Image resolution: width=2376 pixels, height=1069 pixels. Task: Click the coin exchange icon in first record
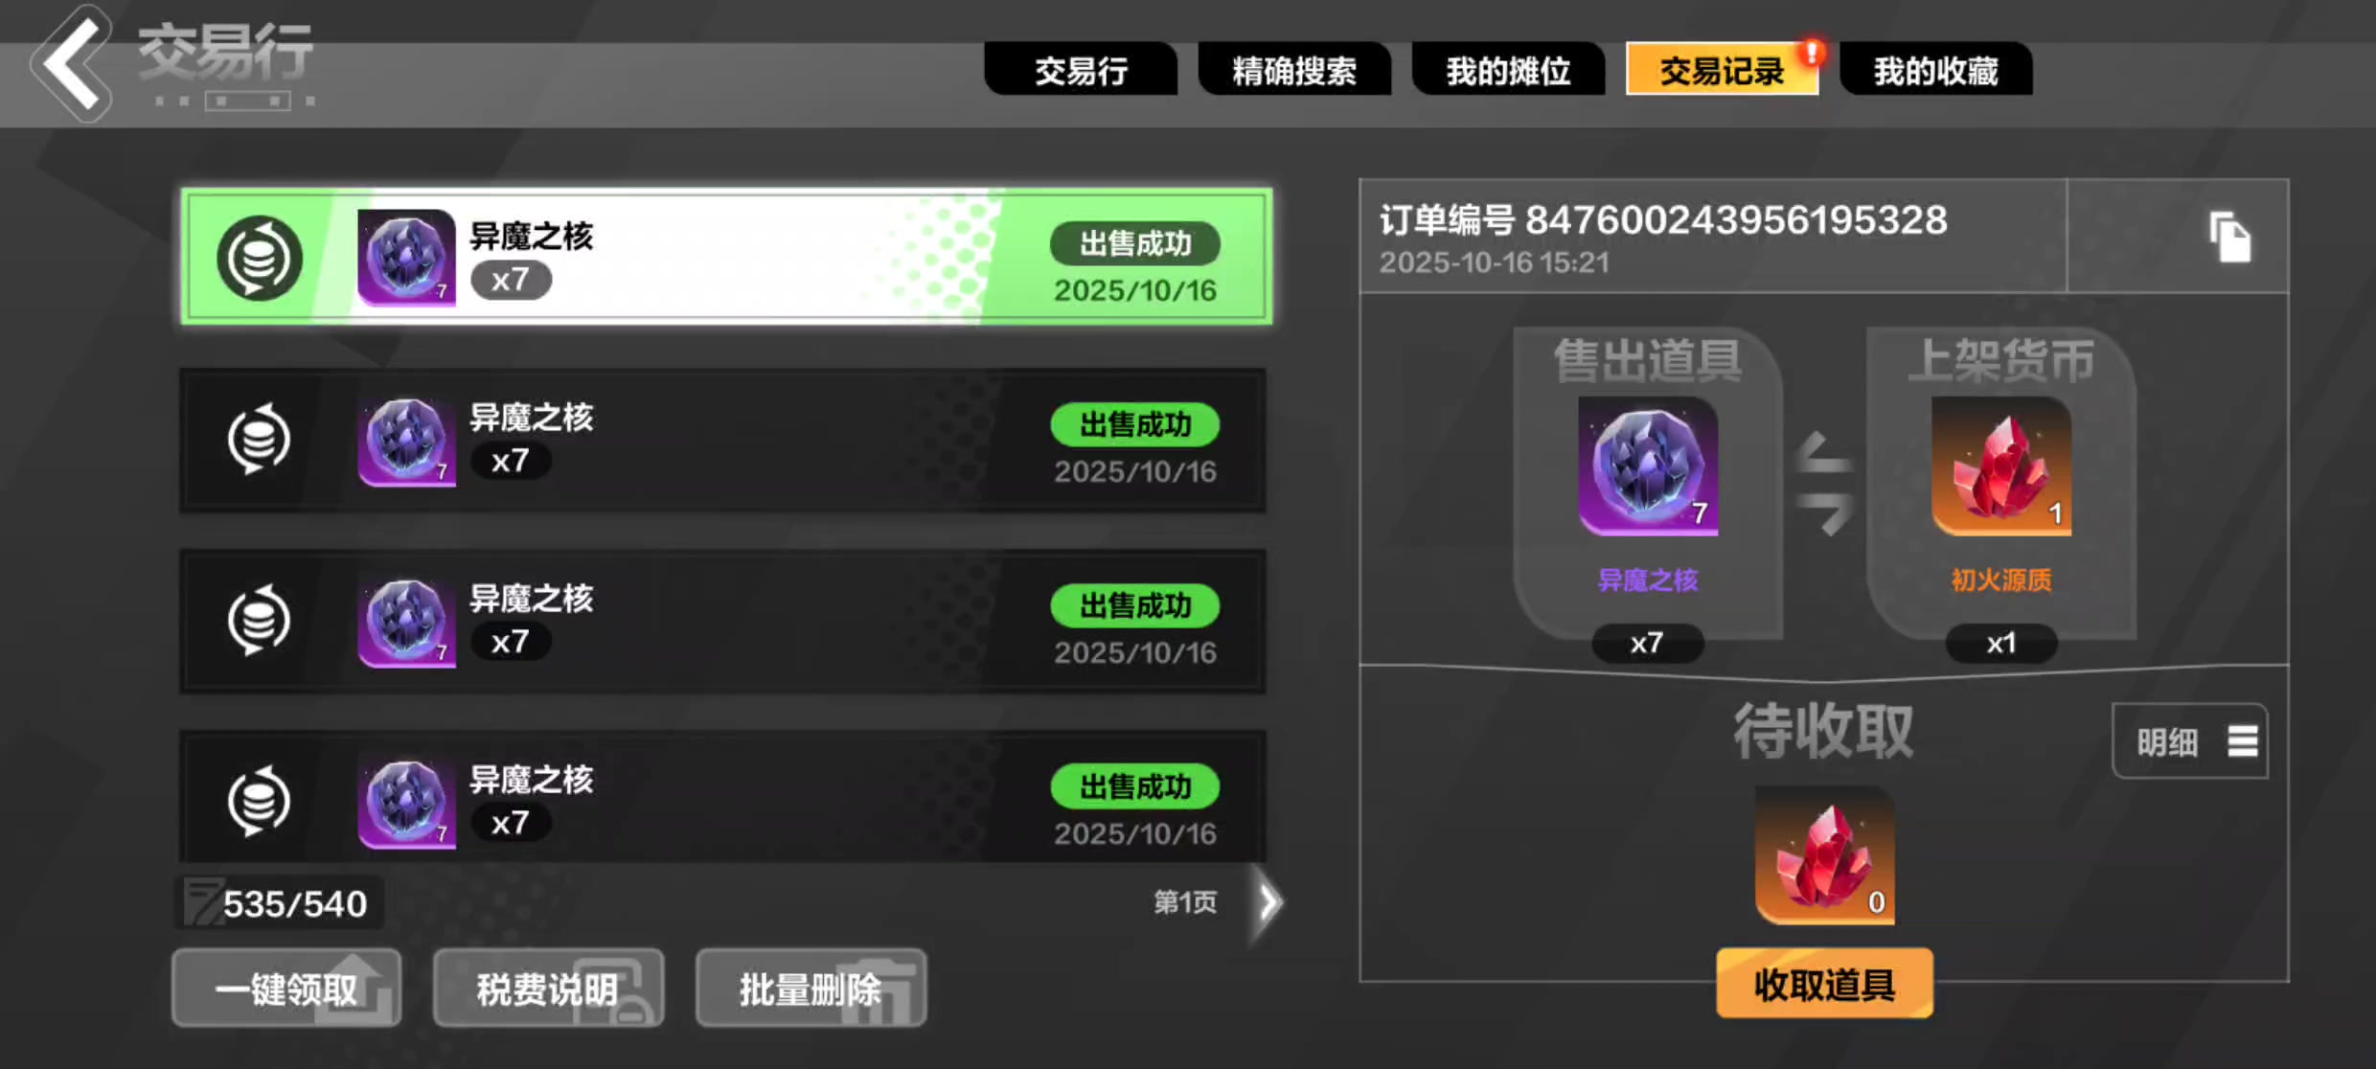tap(259, 258)
